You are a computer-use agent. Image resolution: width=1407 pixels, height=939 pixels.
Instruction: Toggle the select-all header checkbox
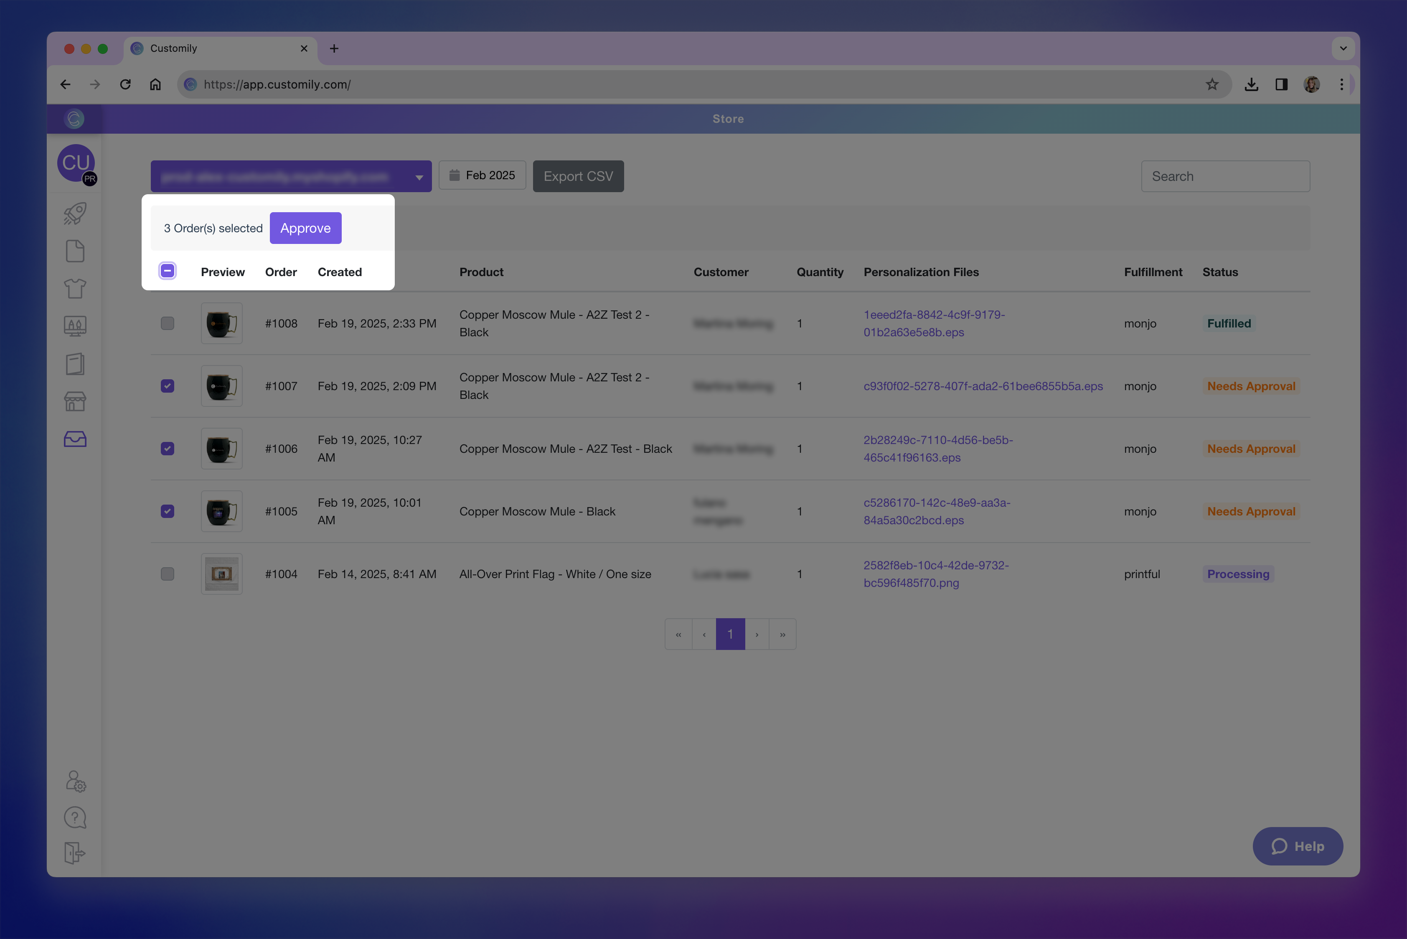click(168, 271)
